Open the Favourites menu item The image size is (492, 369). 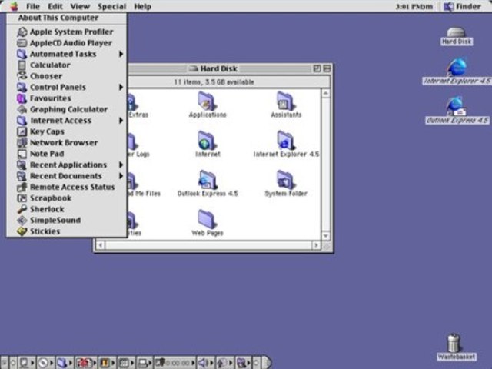point(67,98)
